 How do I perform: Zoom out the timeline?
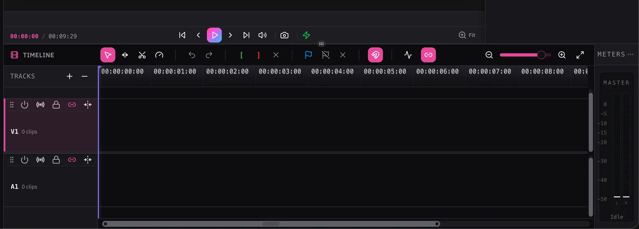[489, 55]
